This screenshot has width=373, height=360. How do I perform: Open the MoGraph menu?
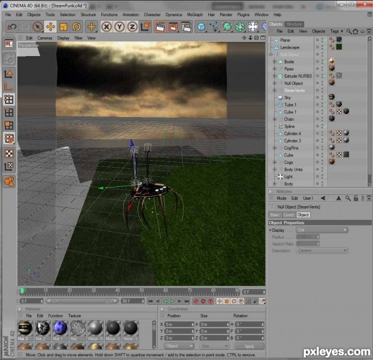[x=195, y=15]
